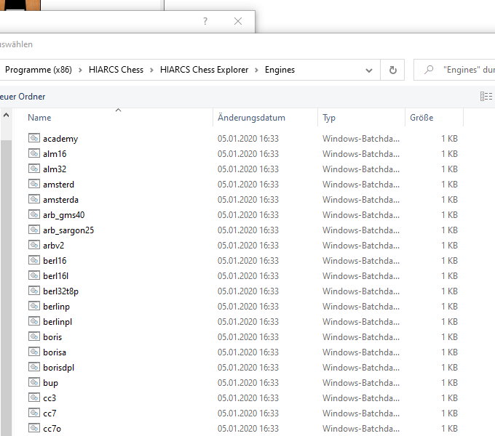Screen dimensions: 495x436
Task: Sort files by the Typ column
Action: [329, 118]
